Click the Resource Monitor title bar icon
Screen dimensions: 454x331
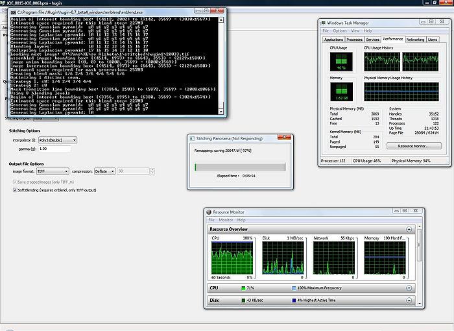tap(209, 212)
